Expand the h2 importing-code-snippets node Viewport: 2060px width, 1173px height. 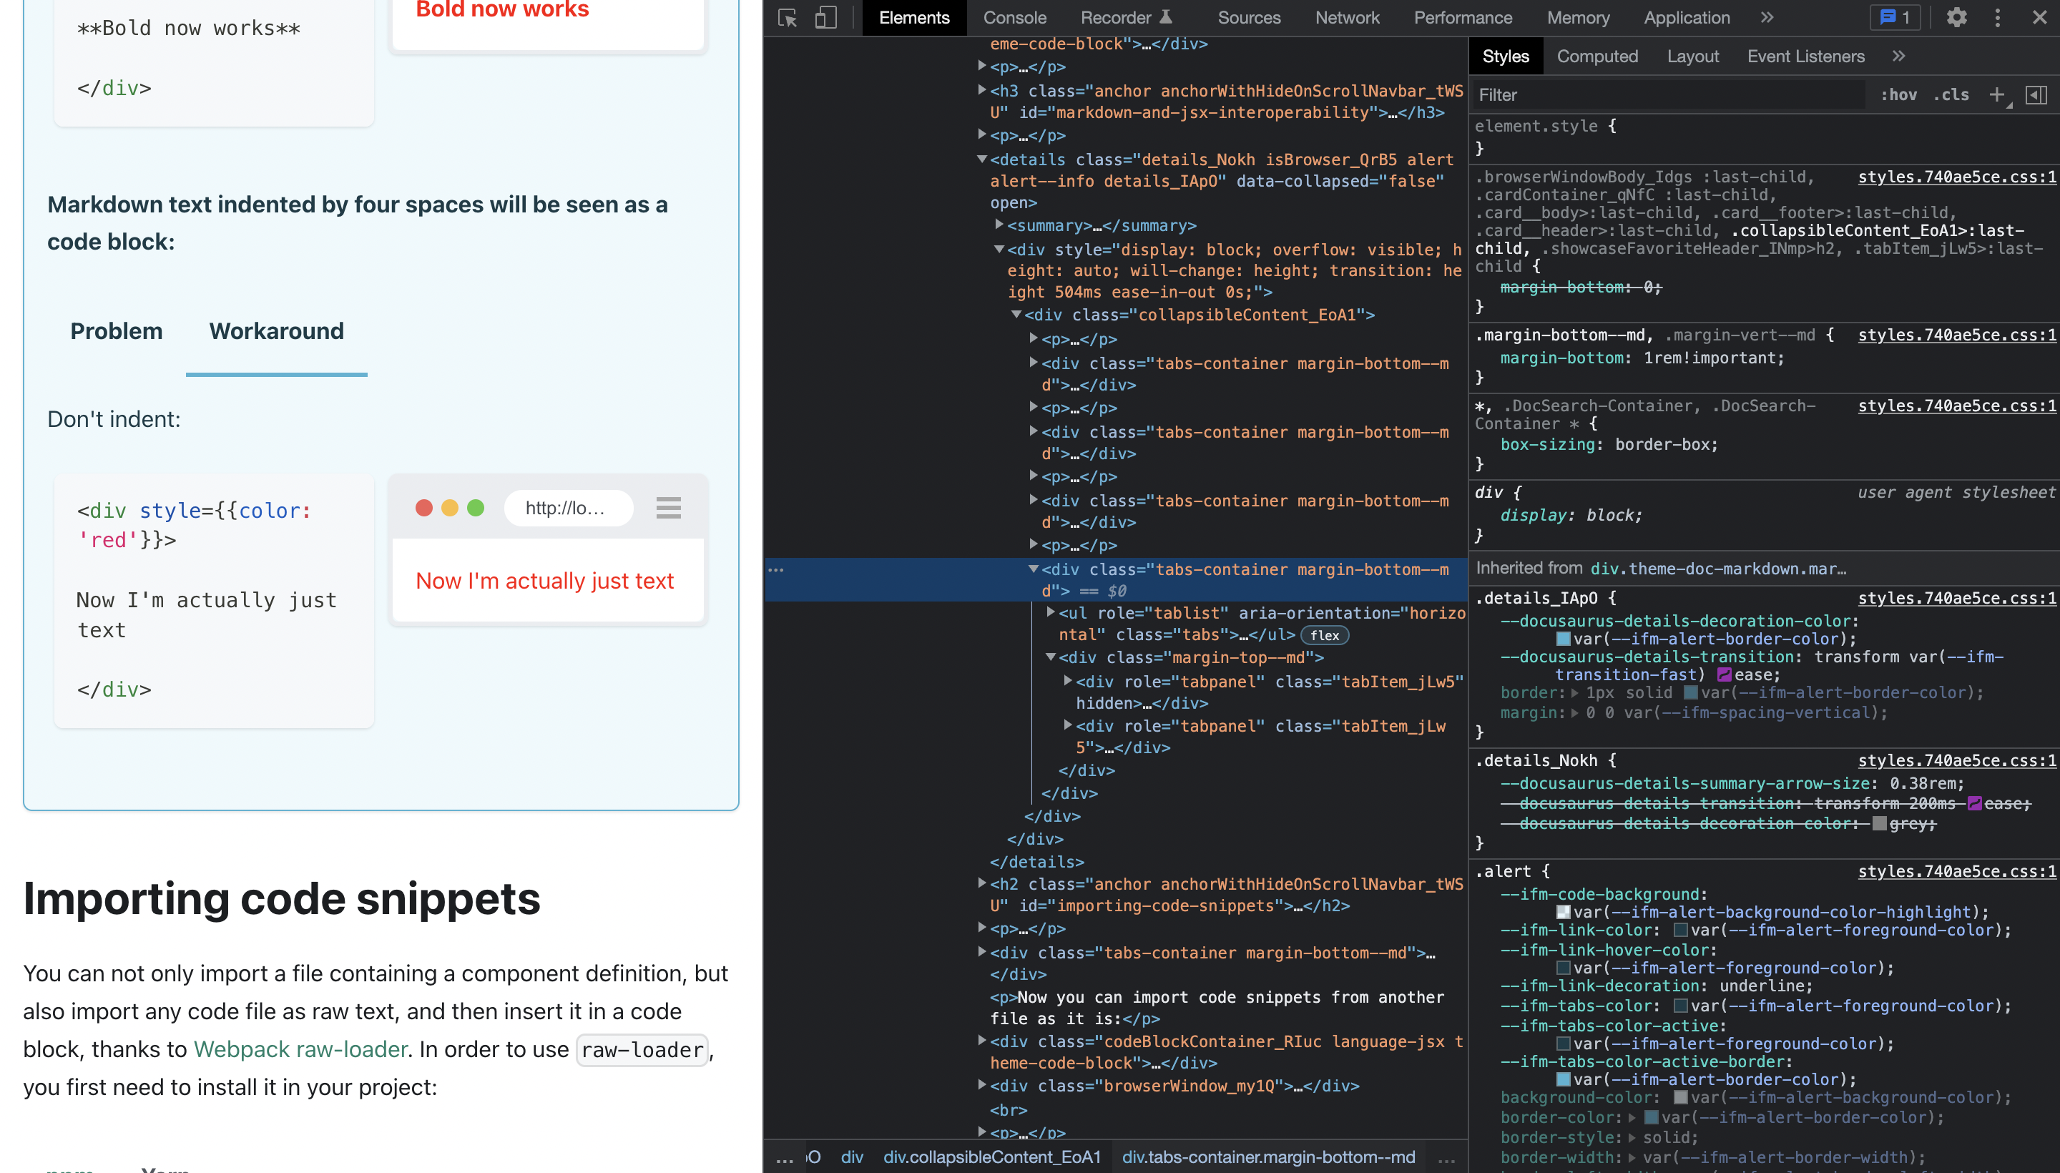point(982,883)
